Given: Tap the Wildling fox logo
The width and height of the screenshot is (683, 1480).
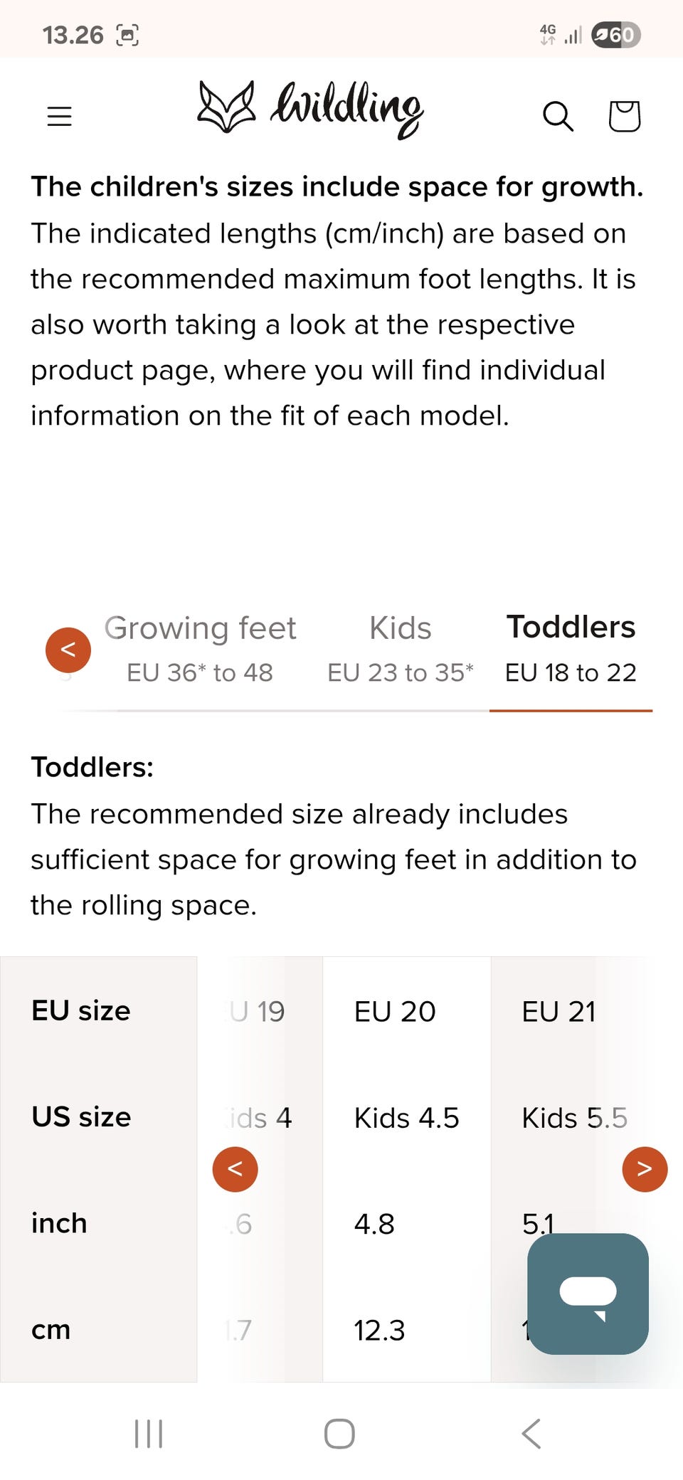Looking at the screenshot, I should tap(310, 109).
